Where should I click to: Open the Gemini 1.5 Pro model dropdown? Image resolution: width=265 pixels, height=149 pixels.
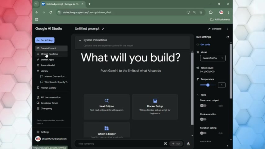(x=213, y=58)
